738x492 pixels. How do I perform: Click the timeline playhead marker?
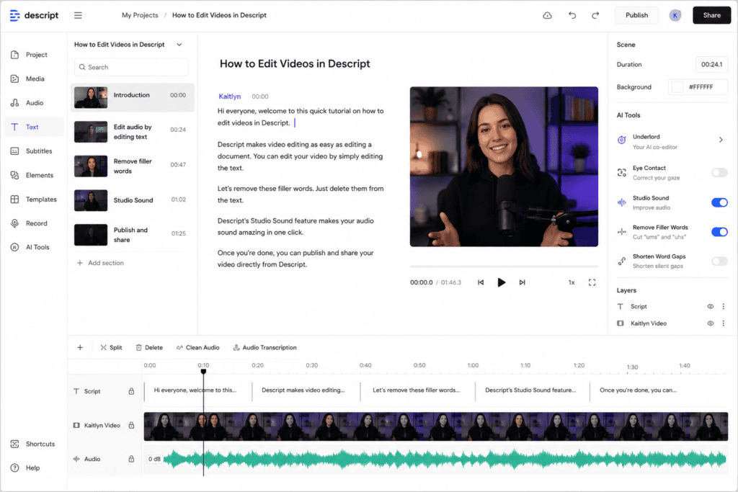pos(203,372)
